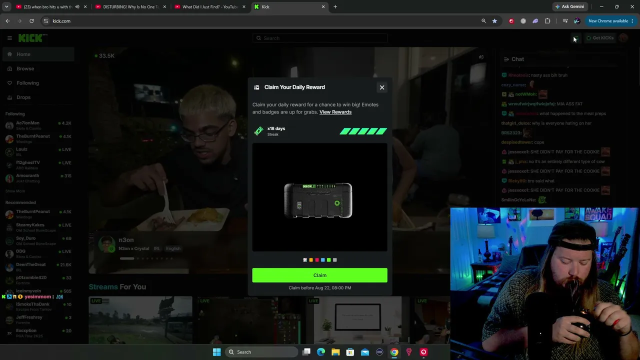
Task: Open Chrome media controls
Action: 565,21
